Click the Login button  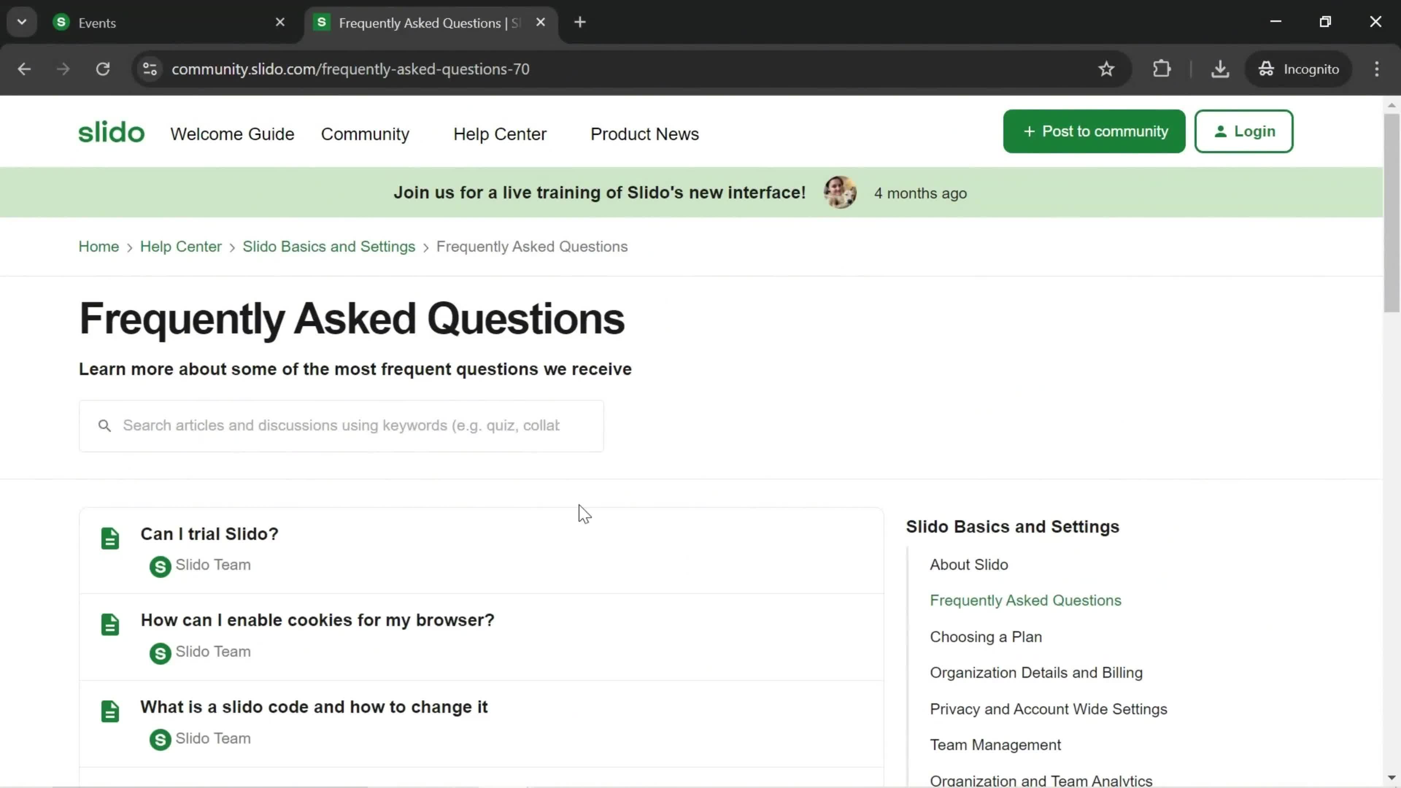[x=1244, y=132]
